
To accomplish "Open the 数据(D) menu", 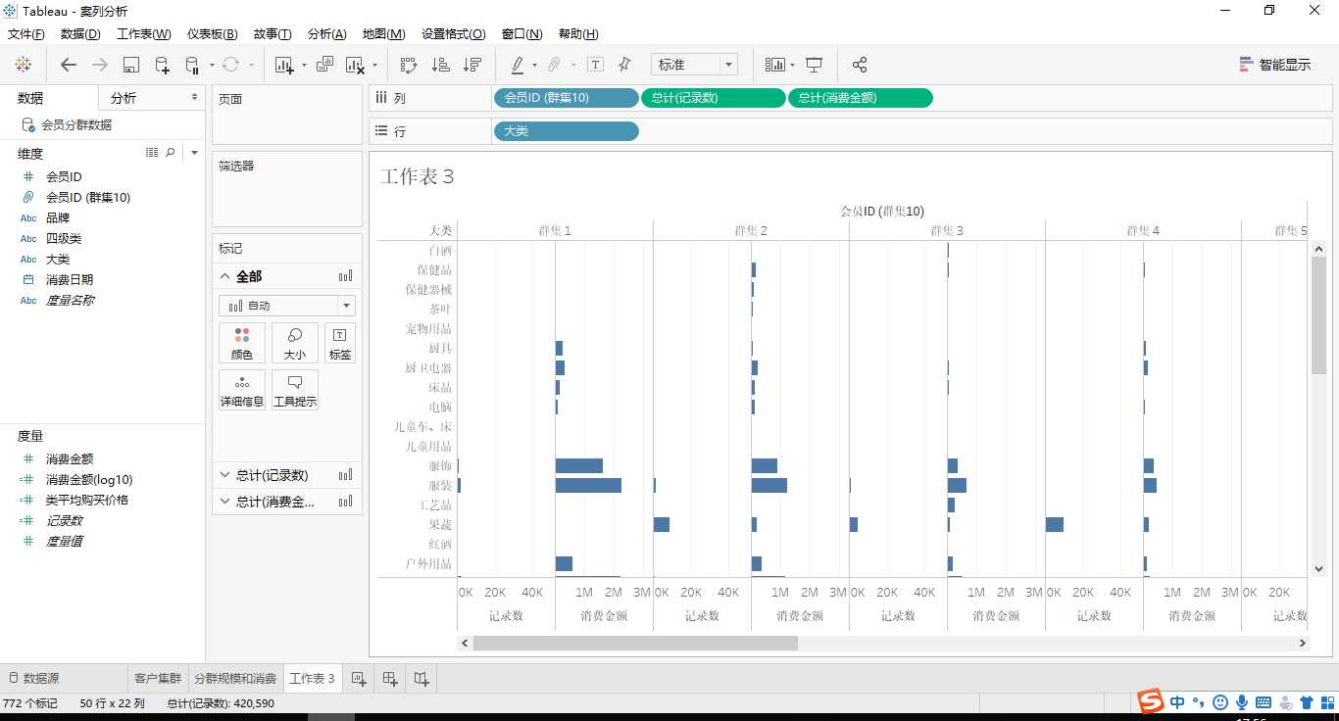I will (80, 34).
